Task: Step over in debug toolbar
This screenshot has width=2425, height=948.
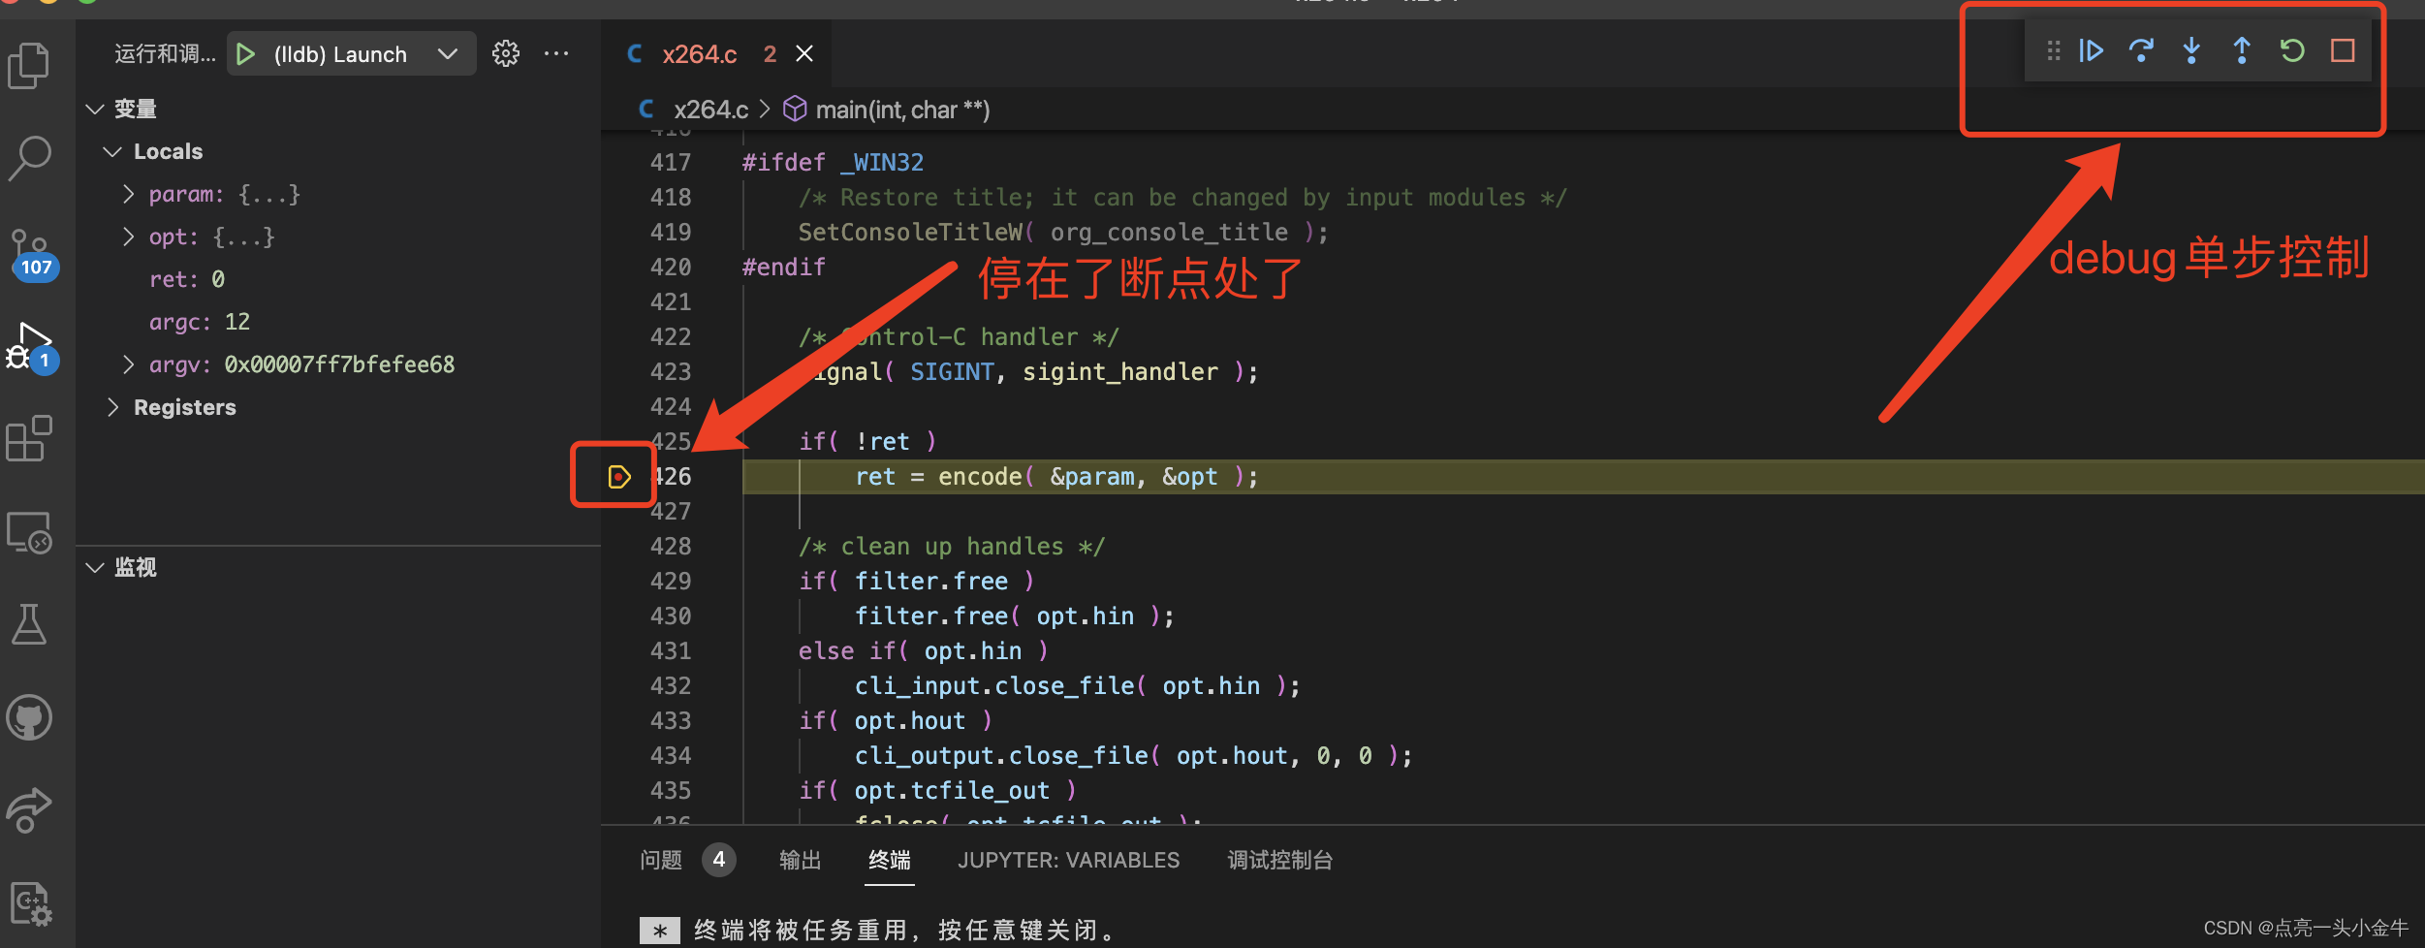Action: click(x=2141, y=50)
